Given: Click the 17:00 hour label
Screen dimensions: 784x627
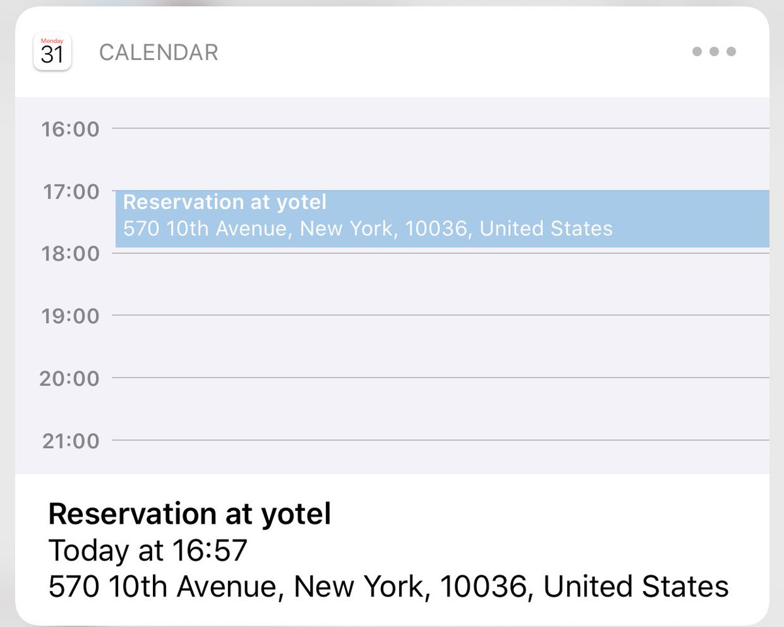Looking at the screenshot, I should tap(71, 192).
